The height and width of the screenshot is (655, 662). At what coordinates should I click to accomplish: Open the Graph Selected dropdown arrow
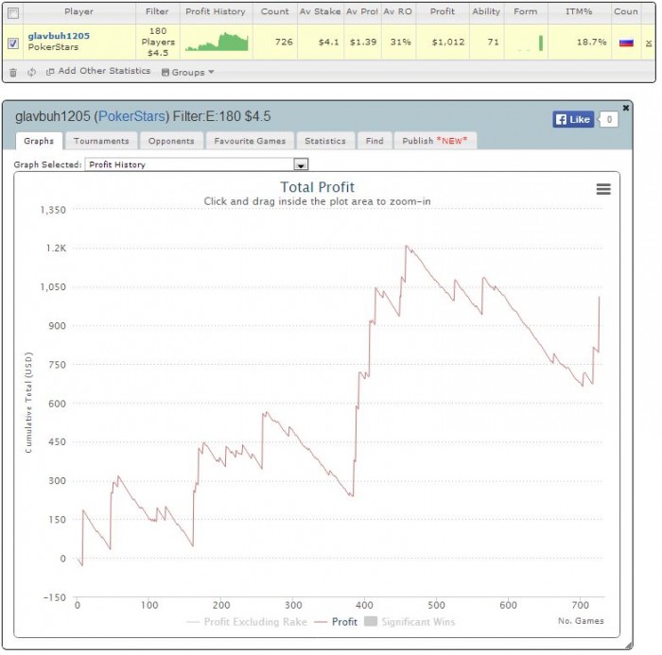click(301, 164)
